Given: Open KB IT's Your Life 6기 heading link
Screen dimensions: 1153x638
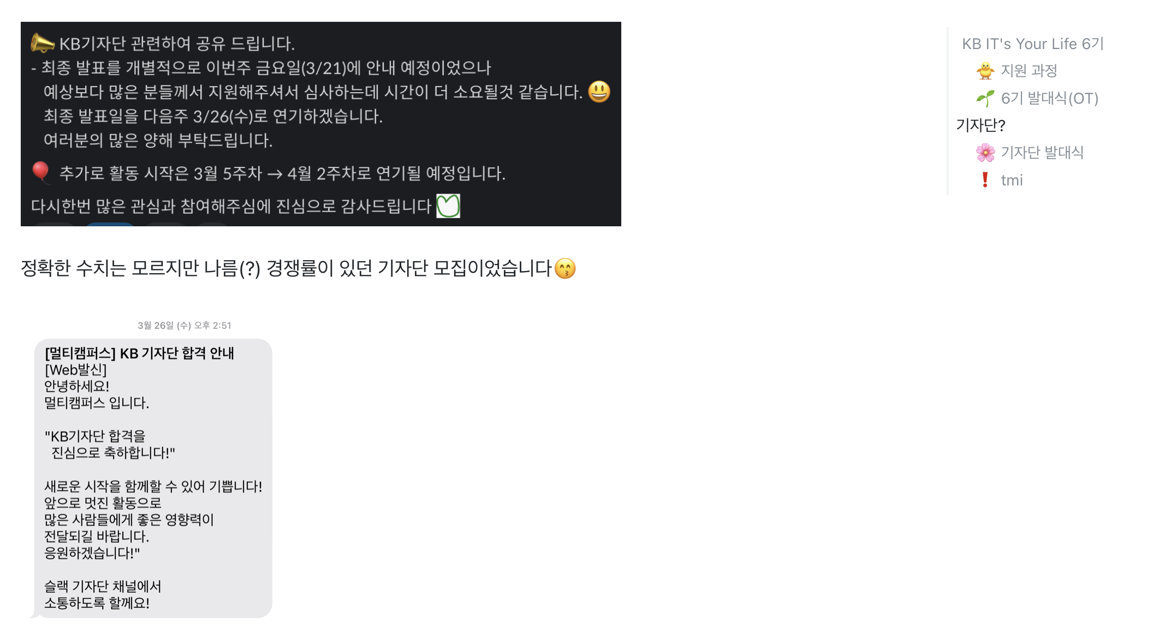Looking at the screenshot, I should [1033, 44].
